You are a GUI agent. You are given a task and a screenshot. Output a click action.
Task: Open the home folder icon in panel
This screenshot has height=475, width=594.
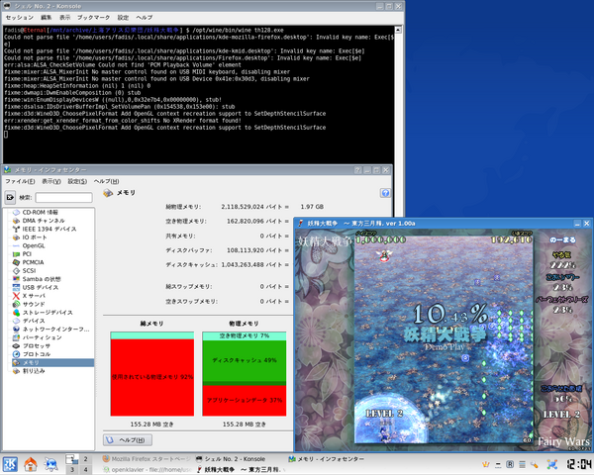click(x=31, y=464)
